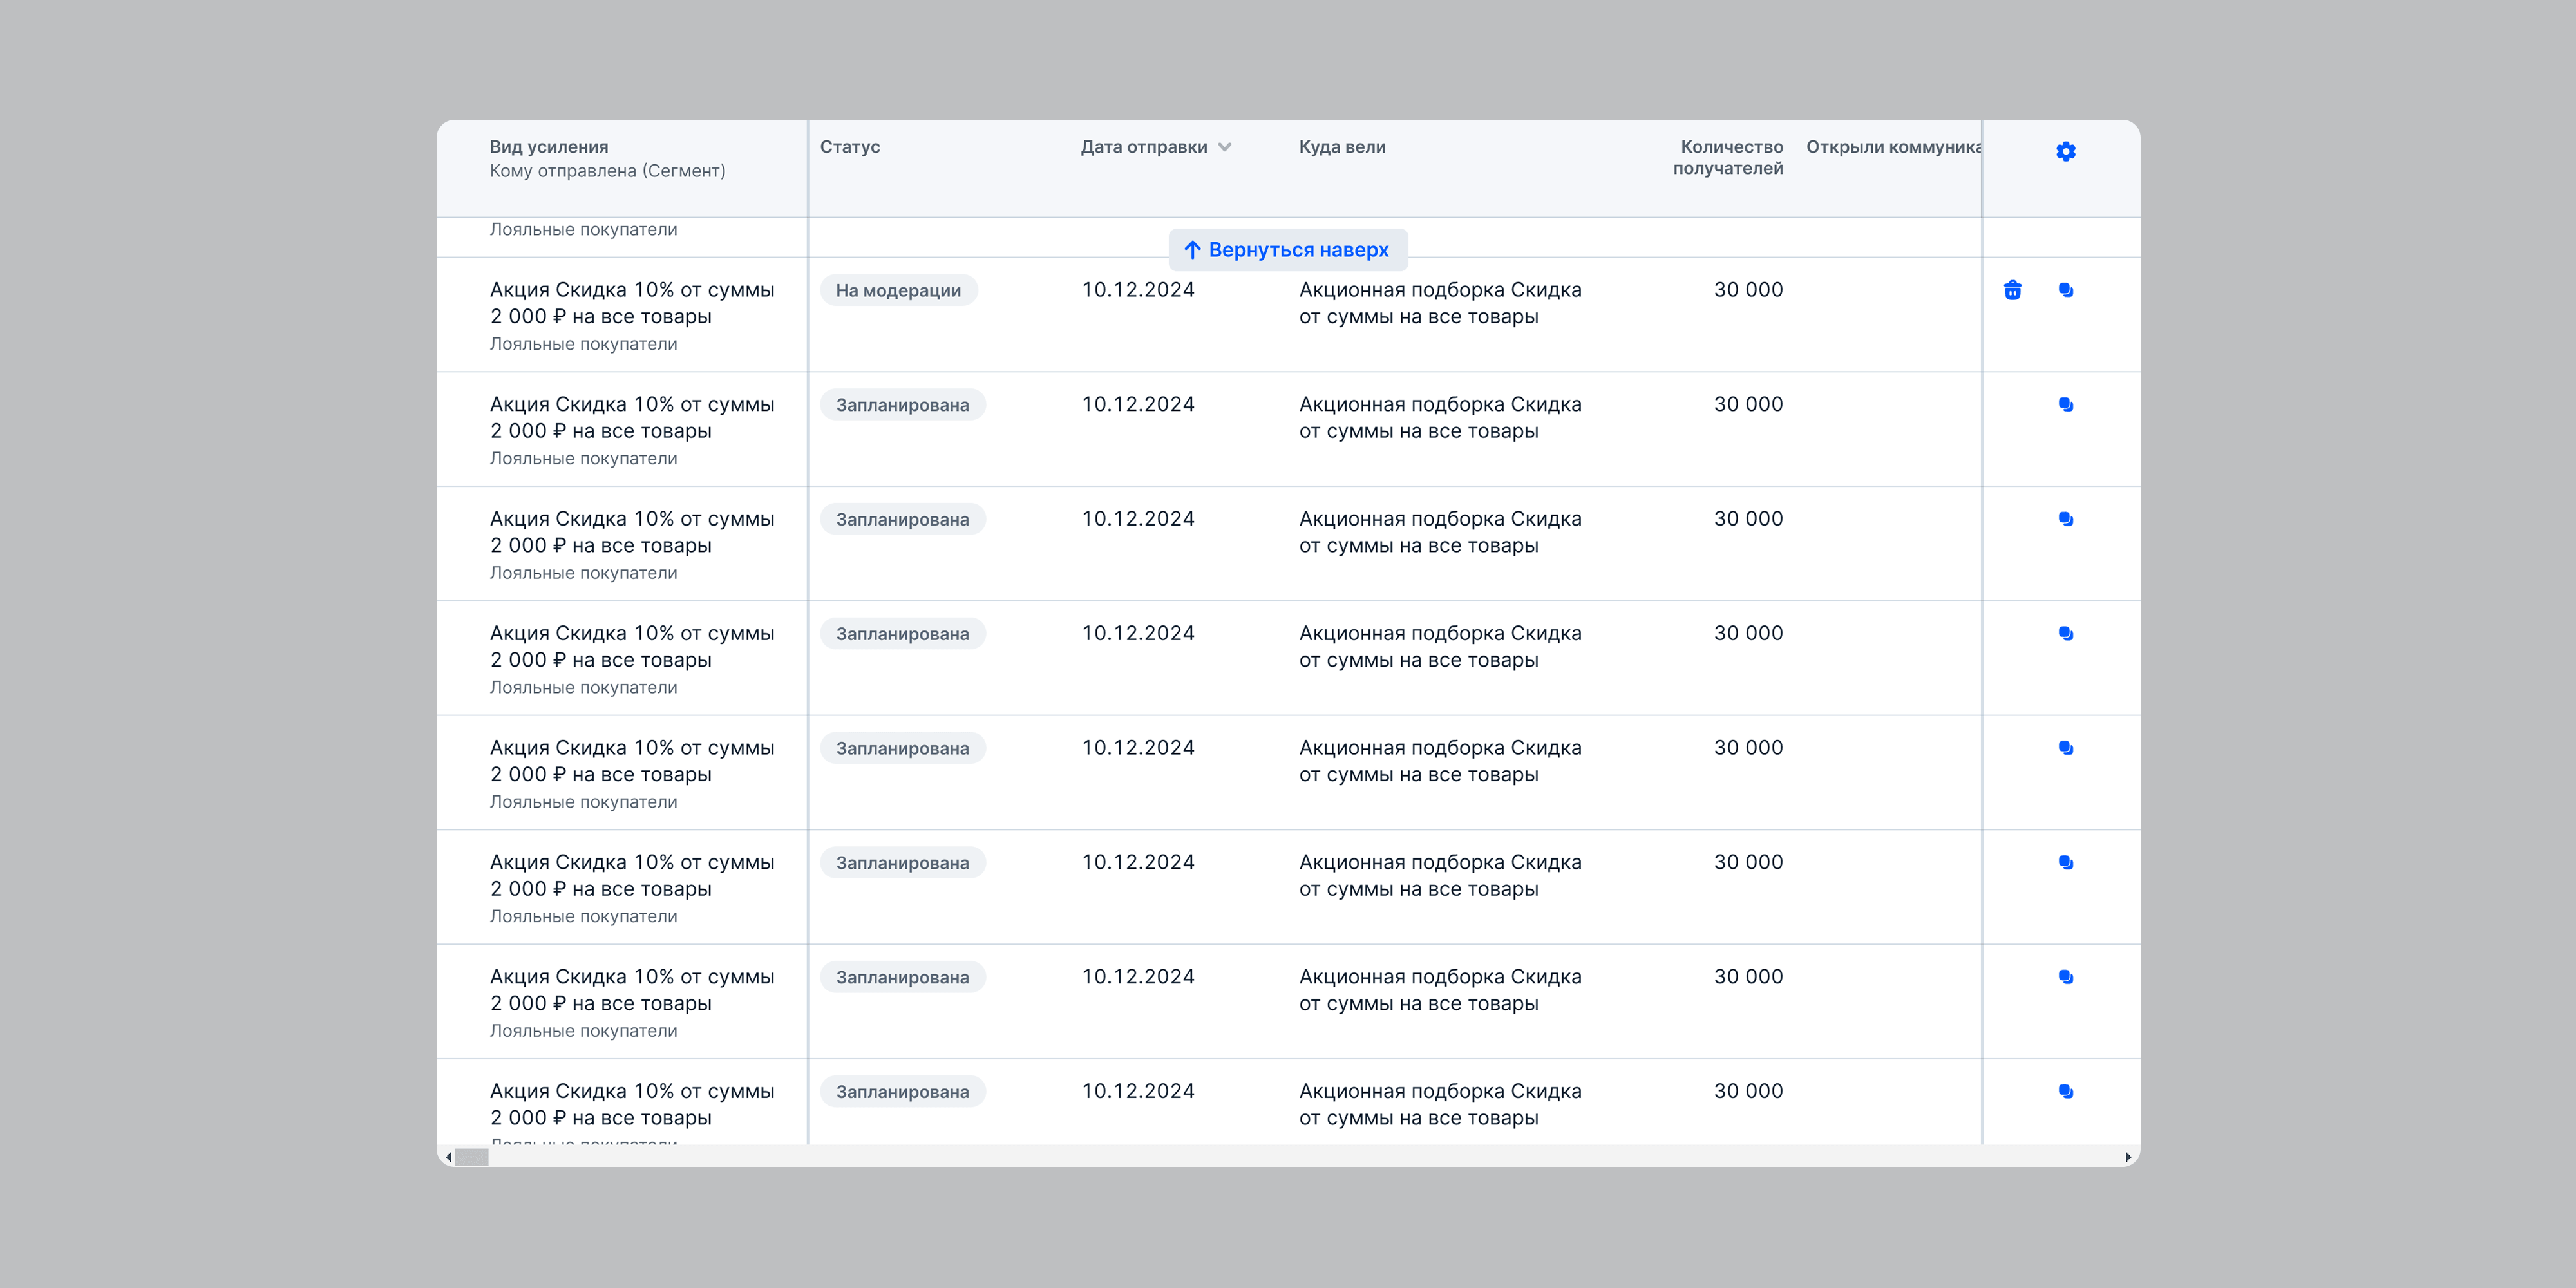
Task: Click the Вернуться наверх button
Action: point(1288,250)
